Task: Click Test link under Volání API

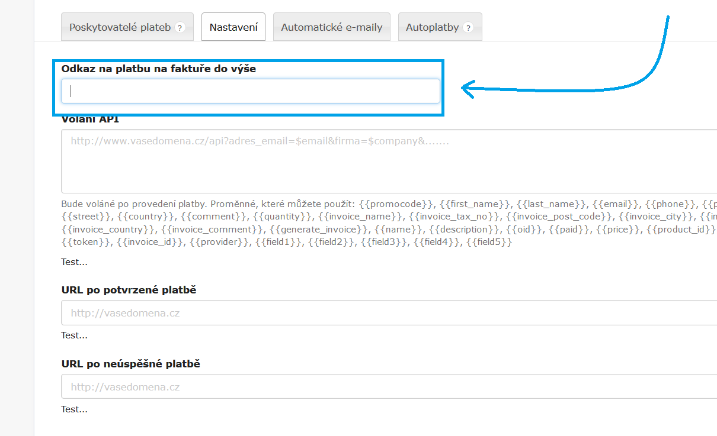Action: coord(74,262)
